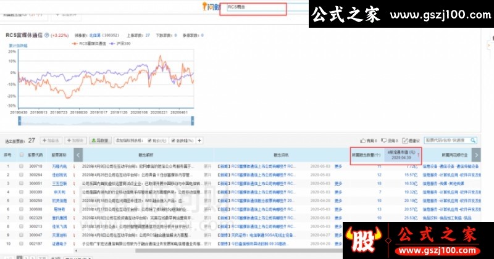Viewport: 494px width, 259px height.
Task: Open stock link 三五互联
Action: (x=59, y=183)
